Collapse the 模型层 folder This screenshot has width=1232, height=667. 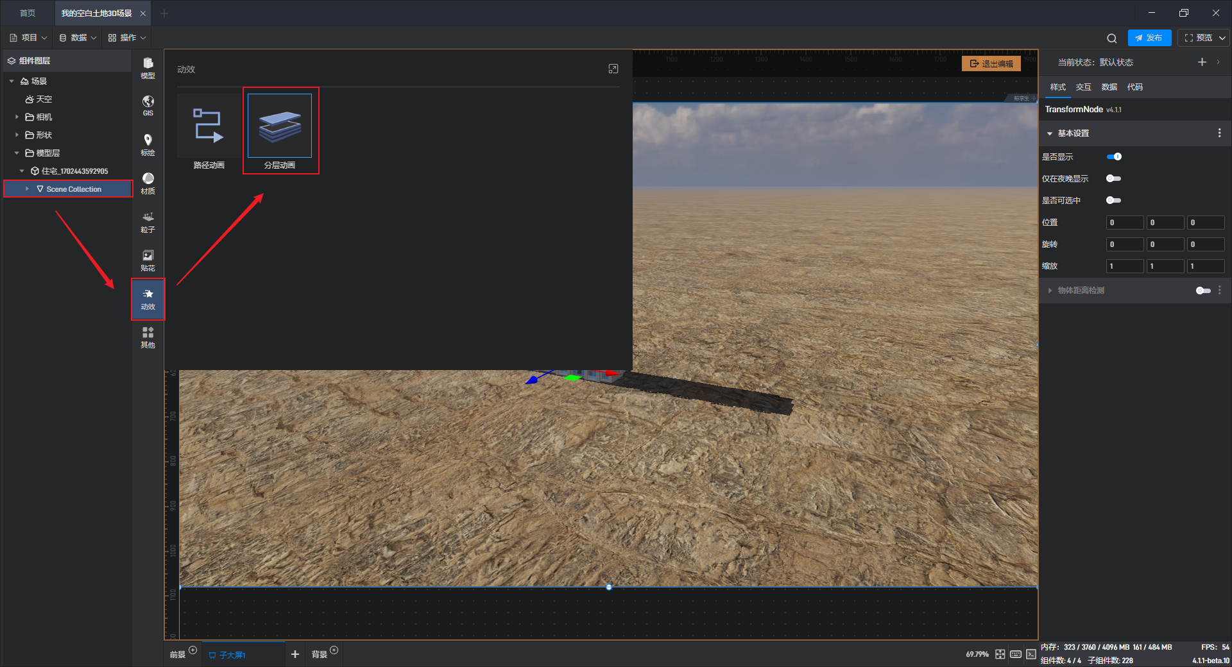click(17, 153)
